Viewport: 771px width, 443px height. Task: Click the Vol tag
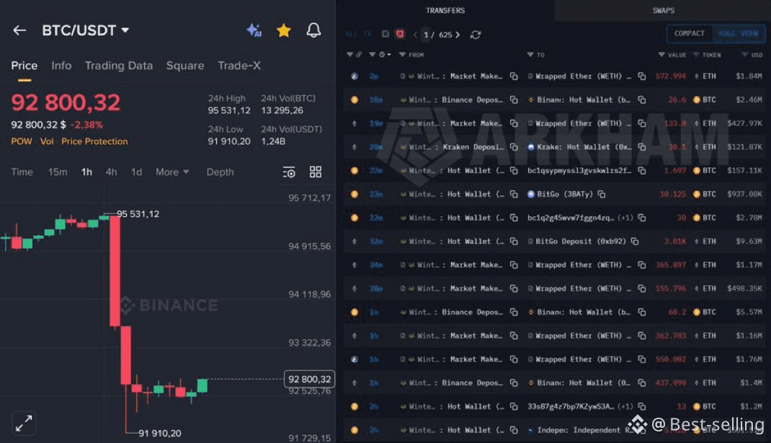pos(47,142)
